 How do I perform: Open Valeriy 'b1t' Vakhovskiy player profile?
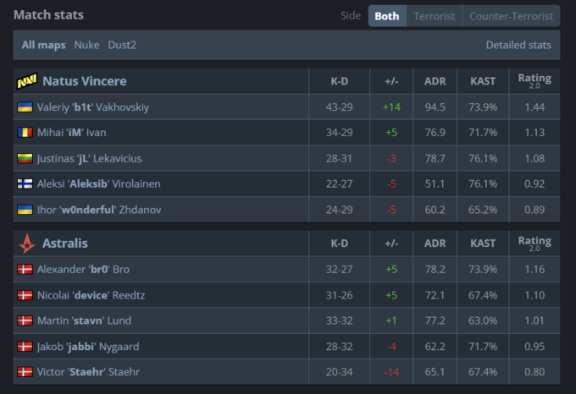(93, 107)
